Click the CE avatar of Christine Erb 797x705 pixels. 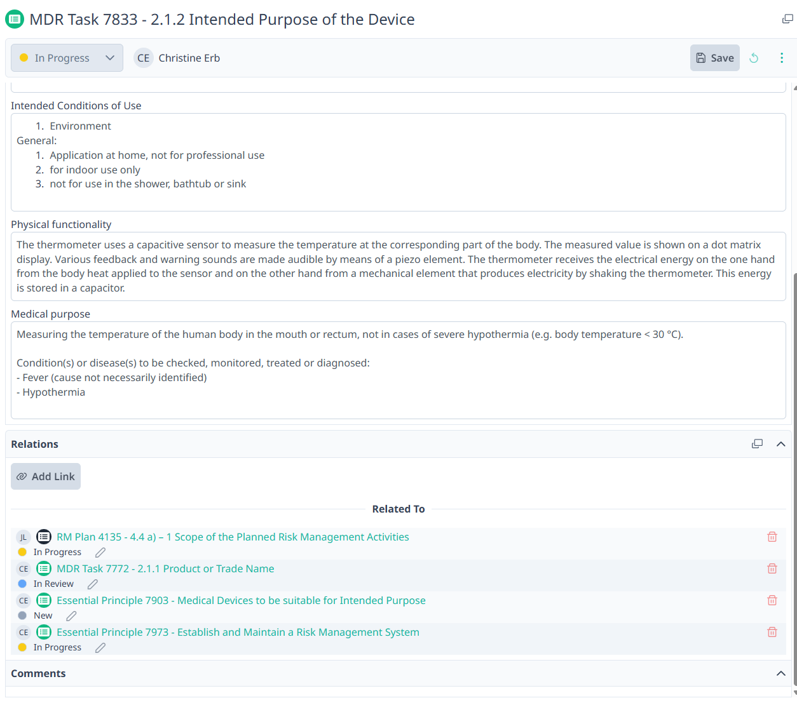click(x=144, y=58)
